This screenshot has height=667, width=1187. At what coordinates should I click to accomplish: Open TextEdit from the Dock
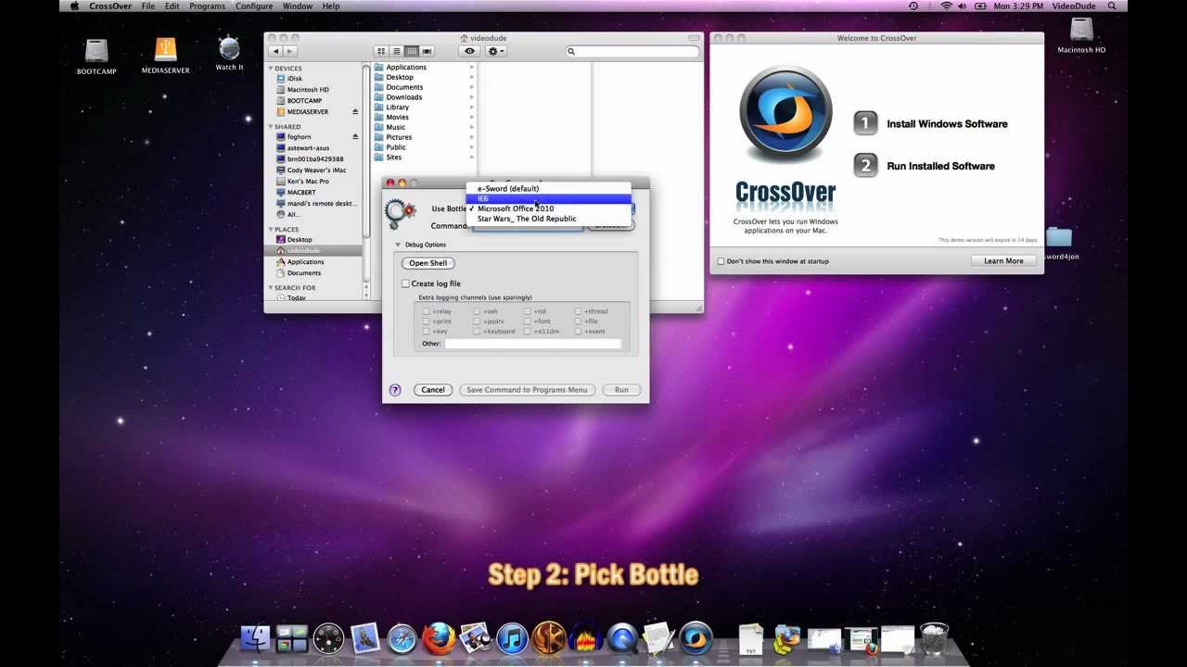click(658, 638)
